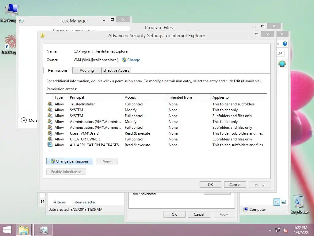Click the path C:\Program Files\Internet Explorer
Image resolution: width=314 pixels, height=236 pixels.
pyautogui.click(x=101, y=51)
